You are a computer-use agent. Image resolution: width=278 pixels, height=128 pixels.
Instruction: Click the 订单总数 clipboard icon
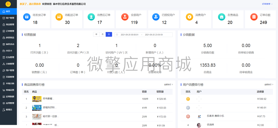click(x=254, y=17)
